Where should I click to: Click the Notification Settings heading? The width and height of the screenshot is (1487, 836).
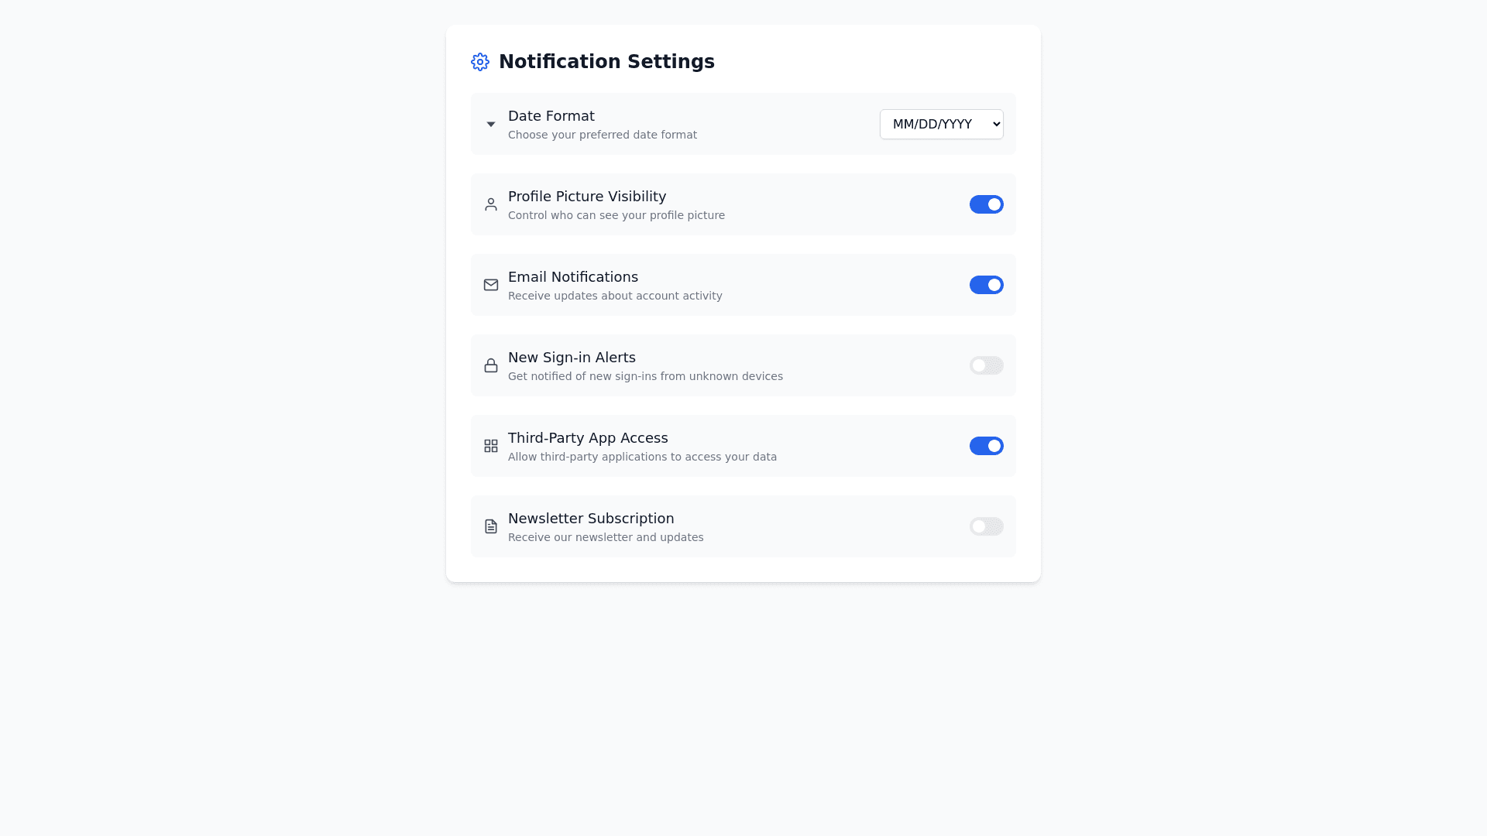(606, 62)
